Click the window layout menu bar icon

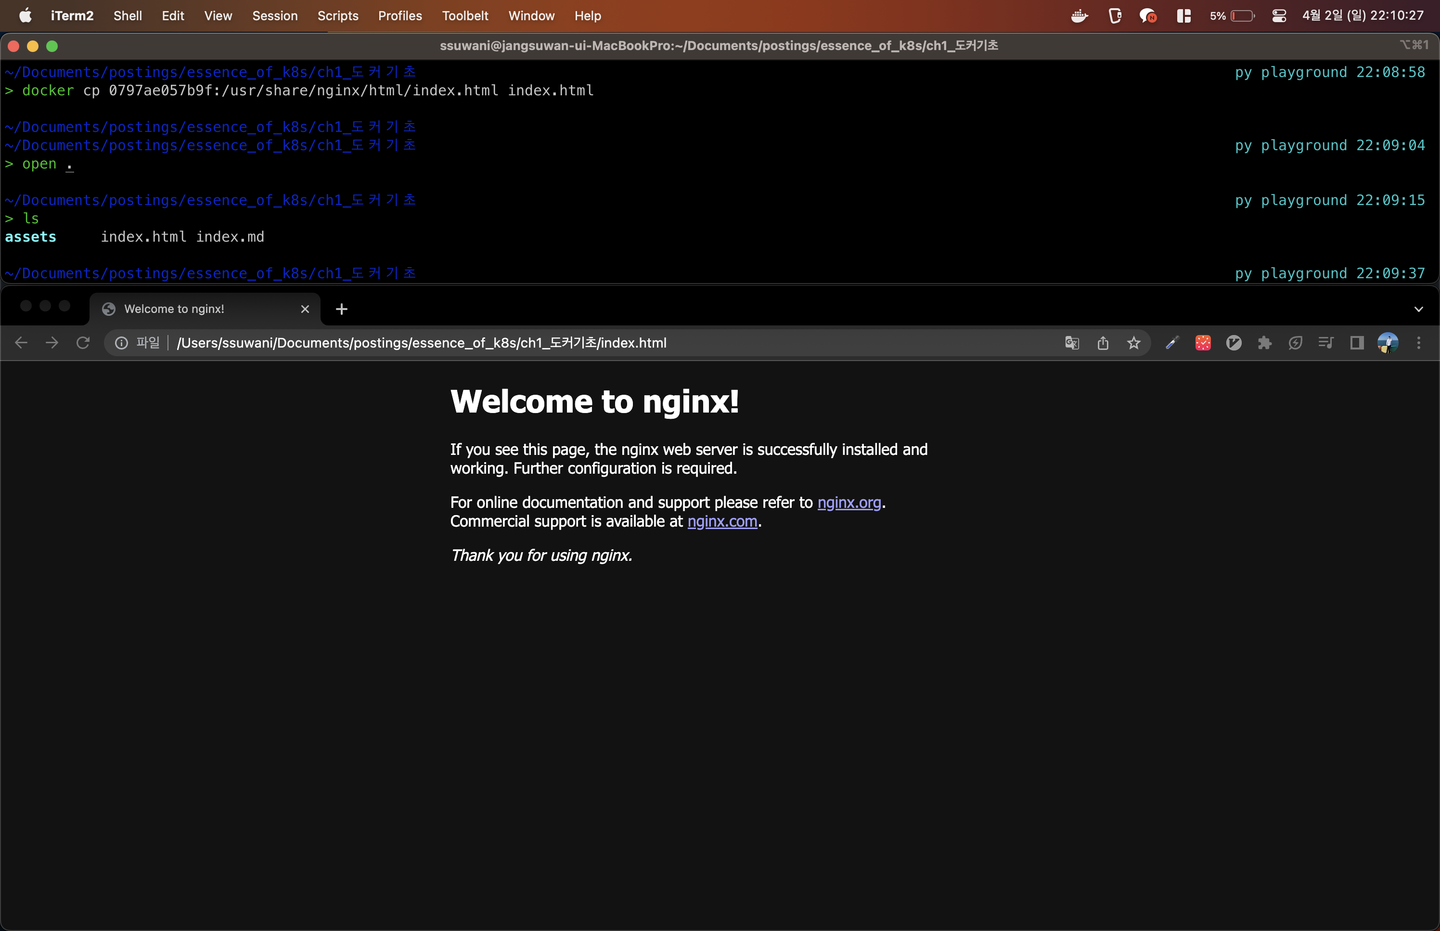tap(1184, 16)
